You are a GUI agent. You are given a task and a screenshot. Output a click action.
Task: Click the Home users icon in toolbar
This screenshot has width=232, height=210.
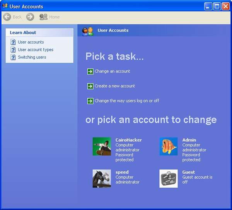click(x=43, y=17)
